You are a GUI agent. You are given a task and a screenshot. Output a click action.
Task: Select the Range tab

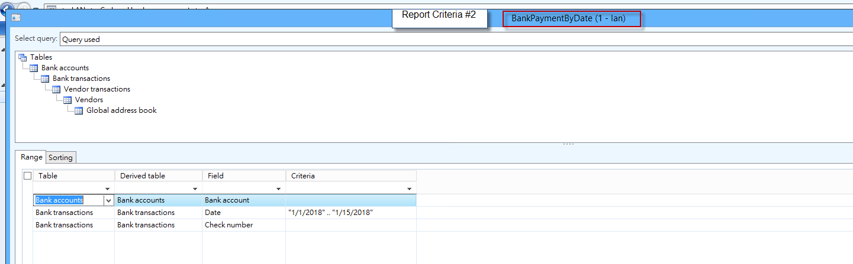pyautogui.click(x=31, y=157)
